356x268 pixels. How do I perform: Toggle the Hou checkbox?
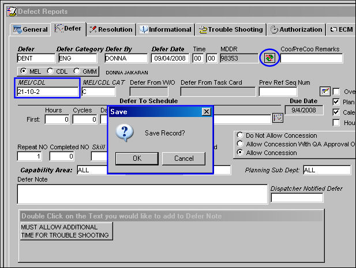(336, 123)
